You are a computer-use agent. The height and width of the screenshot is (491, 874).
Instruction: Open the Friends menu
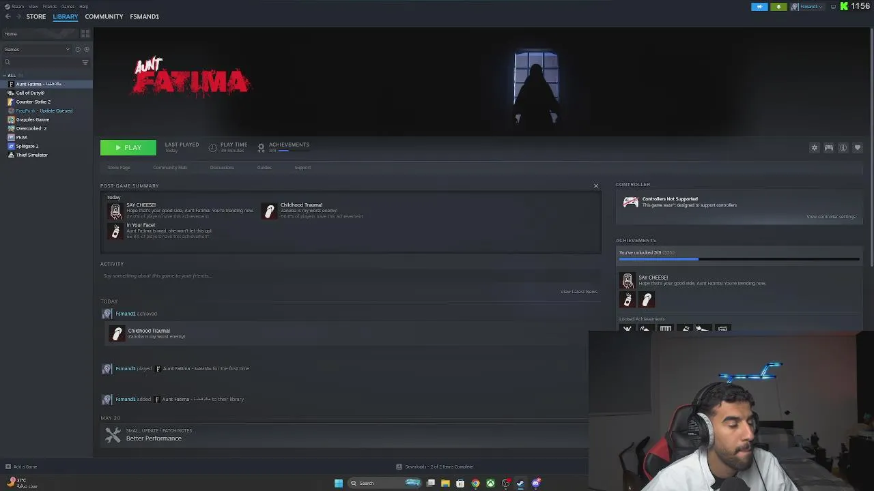50,6
